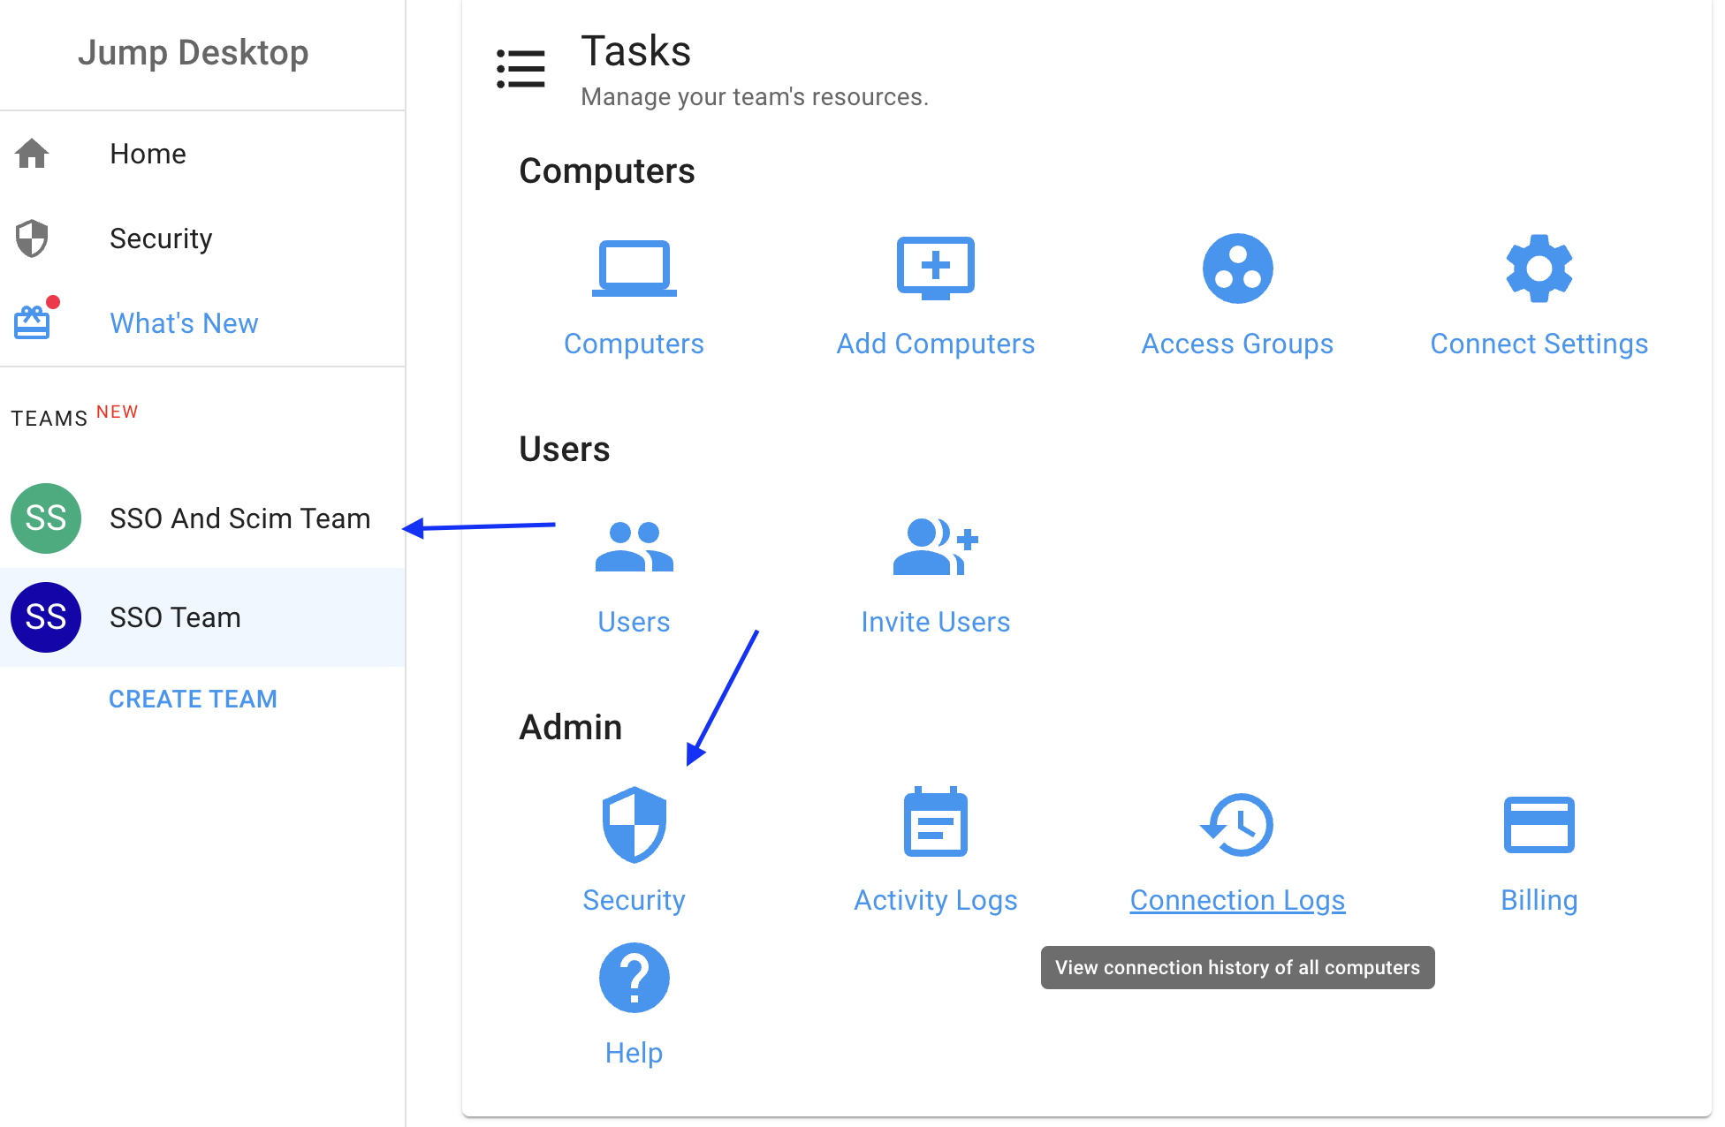Open the Add Computers link label
The width and height of the screenshot is (1725, 1127).
tap(935, 344)
